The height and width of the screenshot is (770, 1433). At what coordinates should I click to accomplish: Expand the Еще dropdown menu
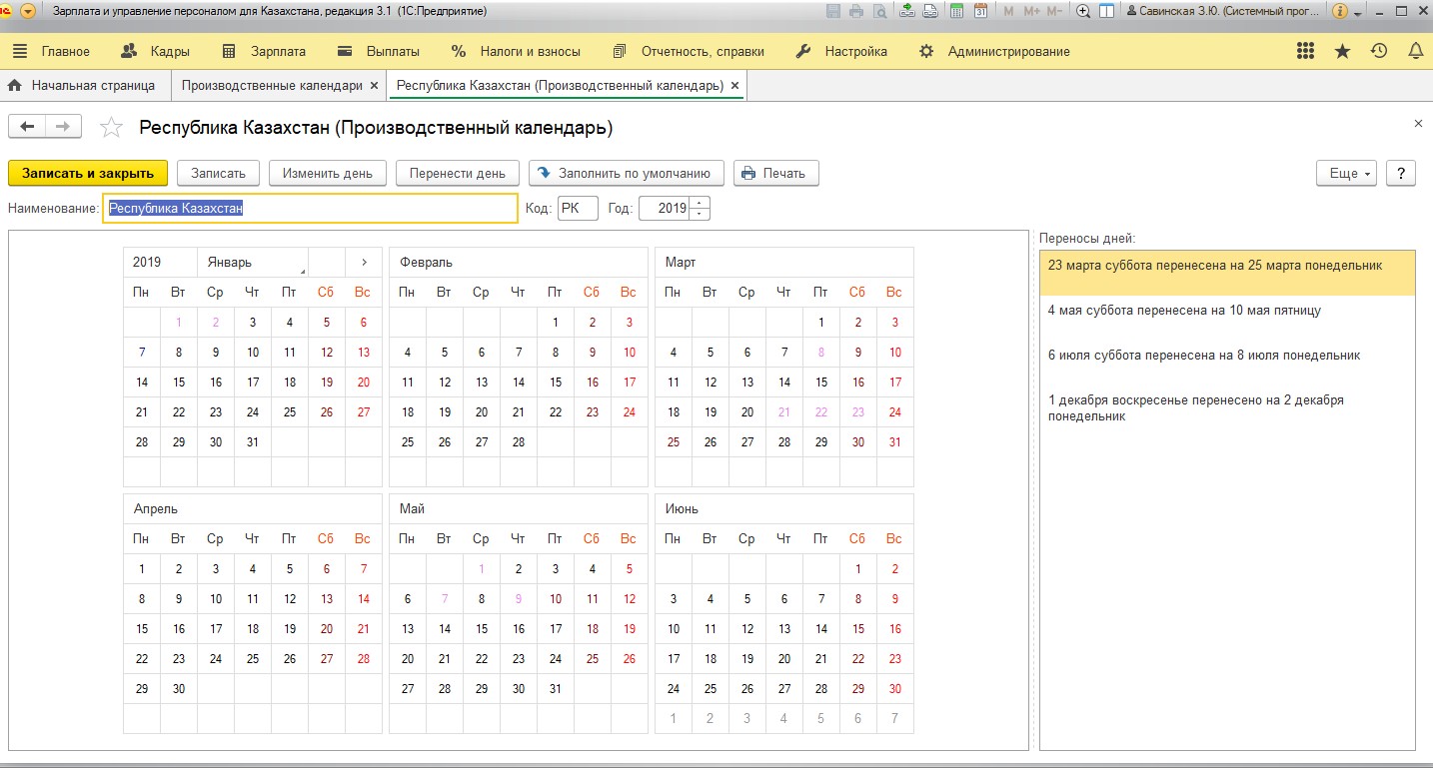(x=1347, y=173)
